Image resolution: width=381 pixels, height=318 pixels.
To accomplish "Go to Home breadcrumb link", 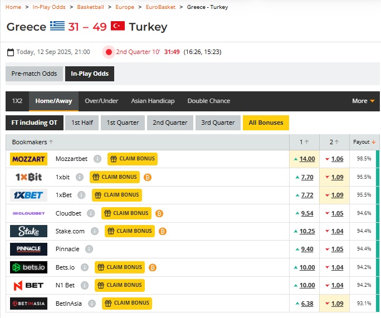I will (13, 7).
